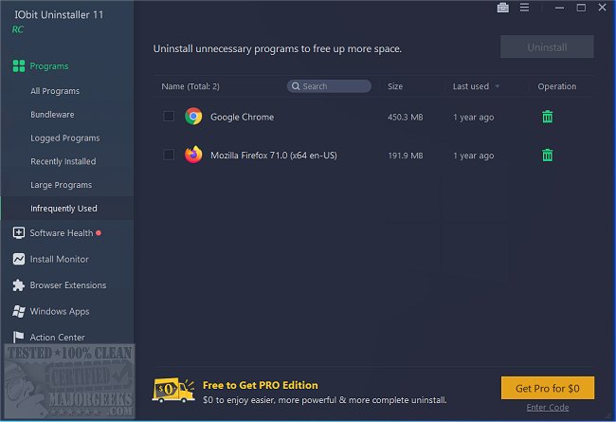The image size is (616, 422).
Task: Click the Get Pro for $0 button
Action: pos(547,388)
